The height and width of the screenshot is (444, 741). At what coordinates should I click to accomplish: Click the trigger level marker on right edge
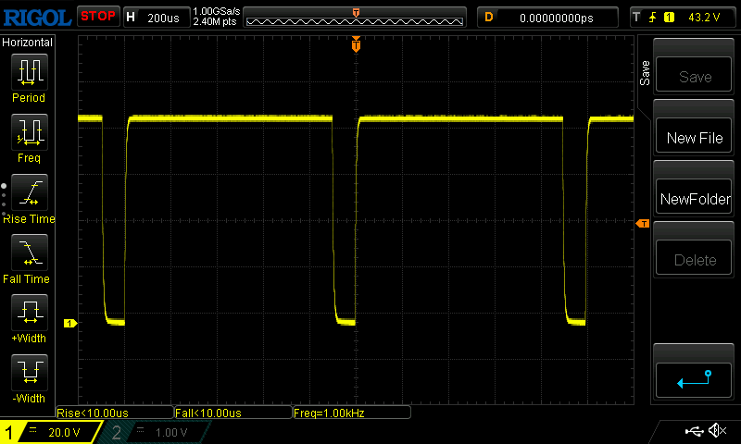coord(643,223)
